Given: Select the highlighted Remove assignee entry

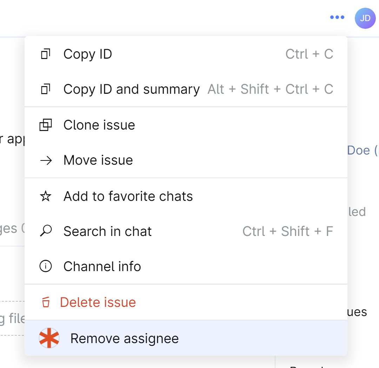Looking at the screenshot, I should point(124,338).
